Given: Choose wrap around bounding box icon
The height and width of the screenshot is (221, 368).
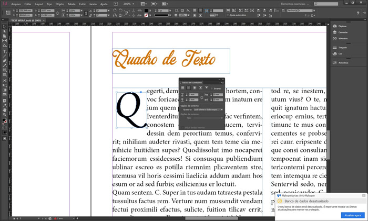Looking at the screenshot, I should 188,88.
